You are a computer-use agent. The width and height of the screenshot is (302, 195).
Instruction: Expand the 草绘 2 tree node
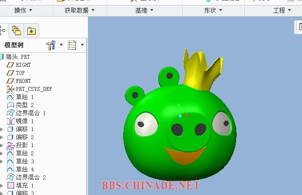(x=2, y=153)
